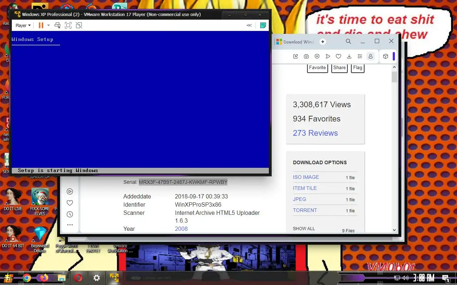
Task: Take a snapshot with the camera icon
Action: pos(306,56)
